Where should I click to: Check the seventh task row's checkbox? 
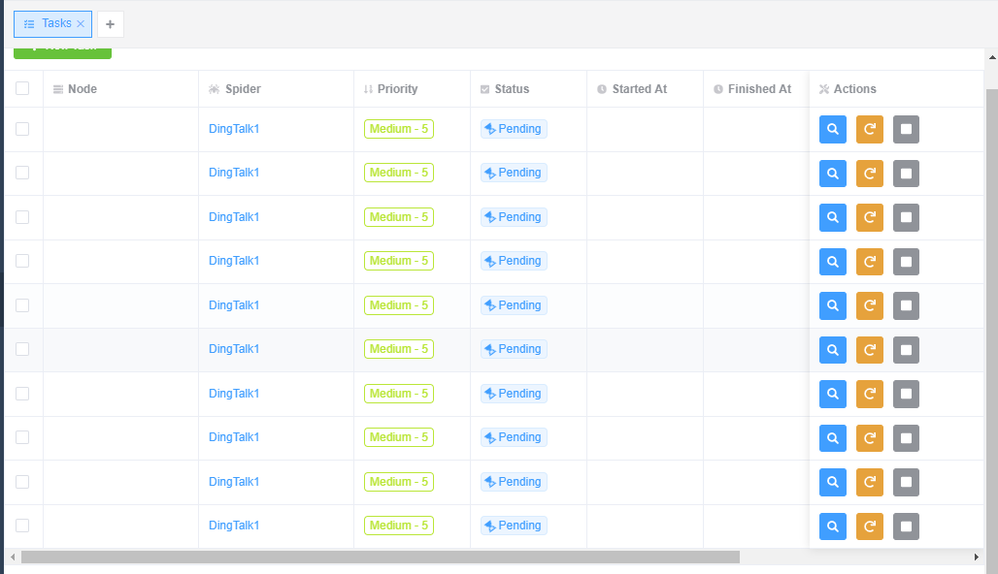tap(22, 394)
